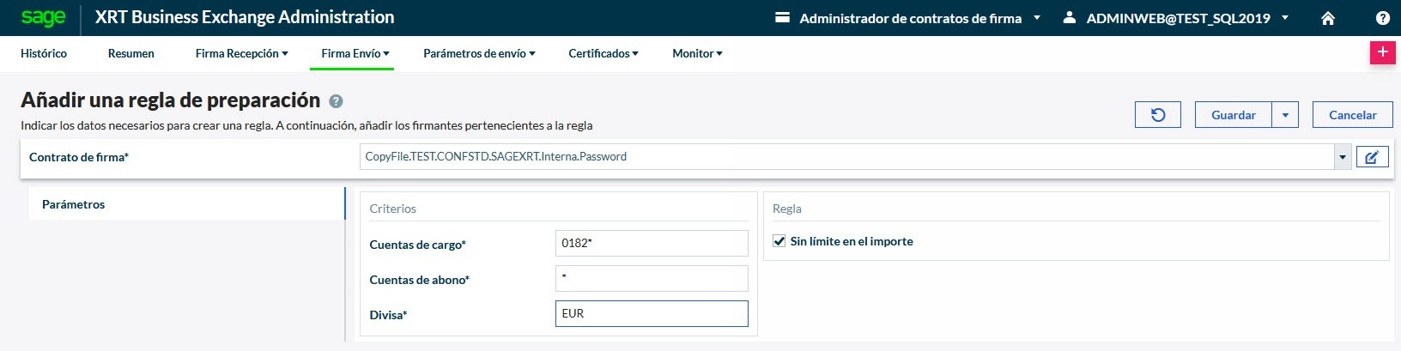Click the user profile icon
Viewport: 1401px width, 351px height.
click(x=1069, y=17)
